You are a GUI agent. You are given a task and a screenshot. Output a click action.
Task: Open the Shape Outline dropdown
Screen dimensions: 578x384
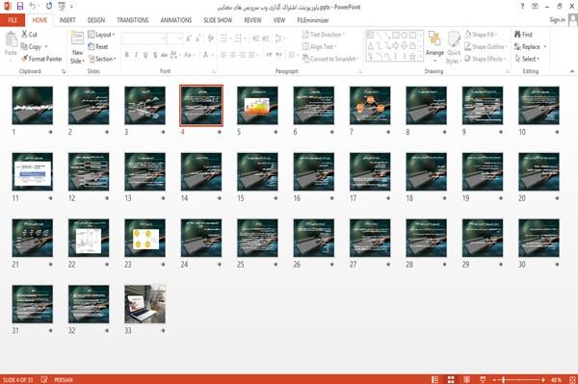click(486, 47)
